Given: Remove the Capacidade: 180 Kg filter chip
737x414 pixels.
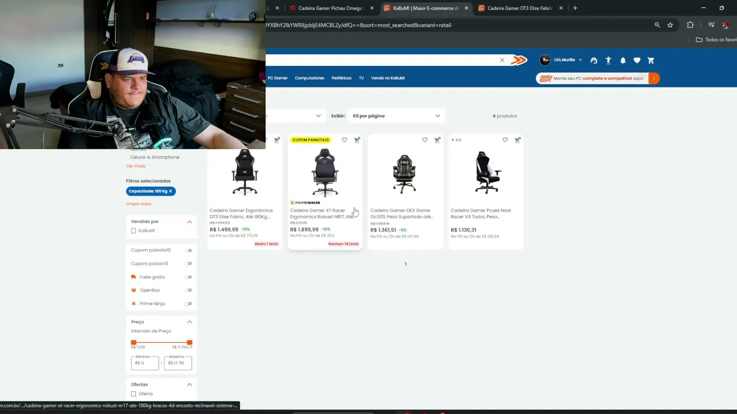Looking at the screenshot, I should coord(170,191).
